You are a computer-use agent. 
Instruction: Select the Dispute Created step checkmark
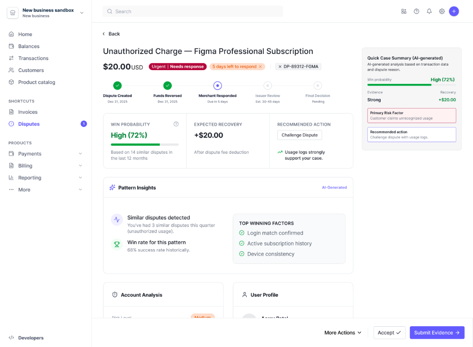coord(118,85)
